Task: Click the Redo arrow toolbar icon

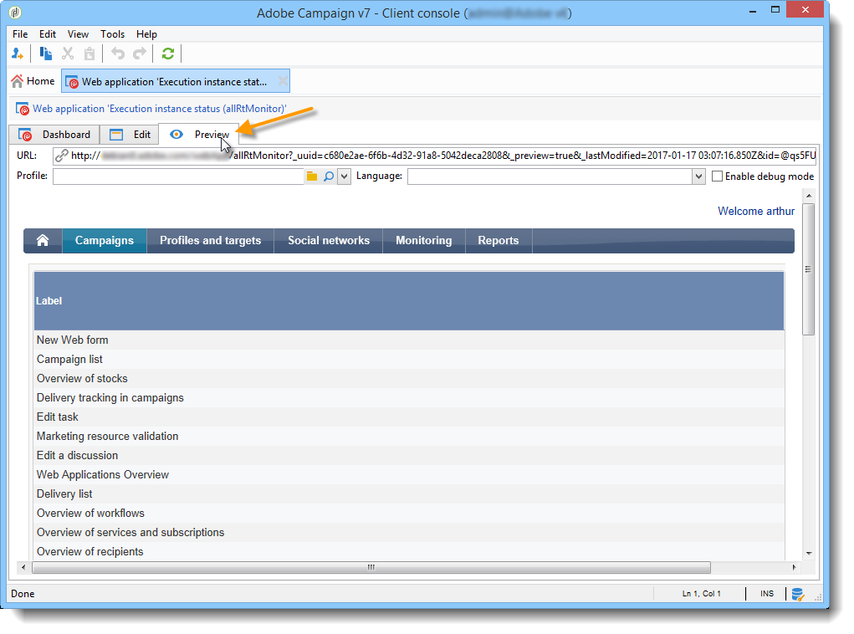Action: pos(140,54)
